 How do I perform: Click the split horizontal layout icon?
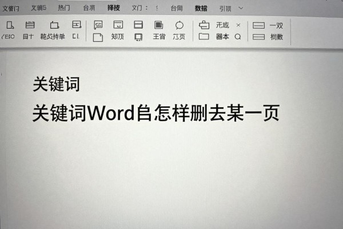(138, 25)
